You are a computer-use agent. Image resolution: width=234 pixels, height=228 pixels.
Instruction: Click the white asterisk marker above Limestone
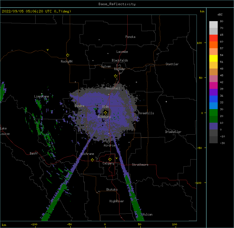pyautogui.click(x=42, y=94)
